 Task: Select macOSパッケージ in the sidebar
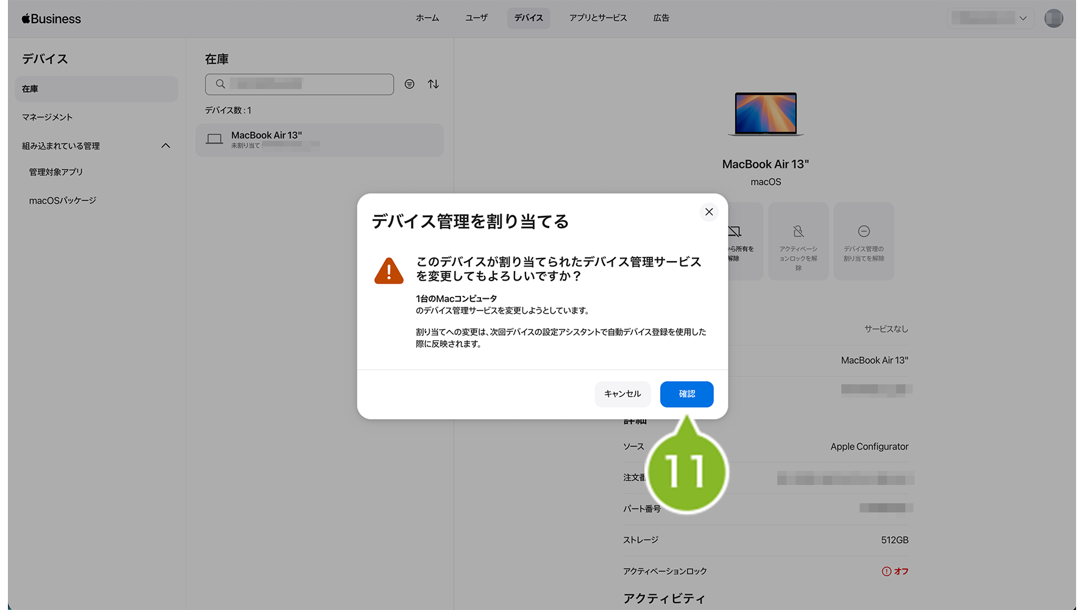click(63, 201)
